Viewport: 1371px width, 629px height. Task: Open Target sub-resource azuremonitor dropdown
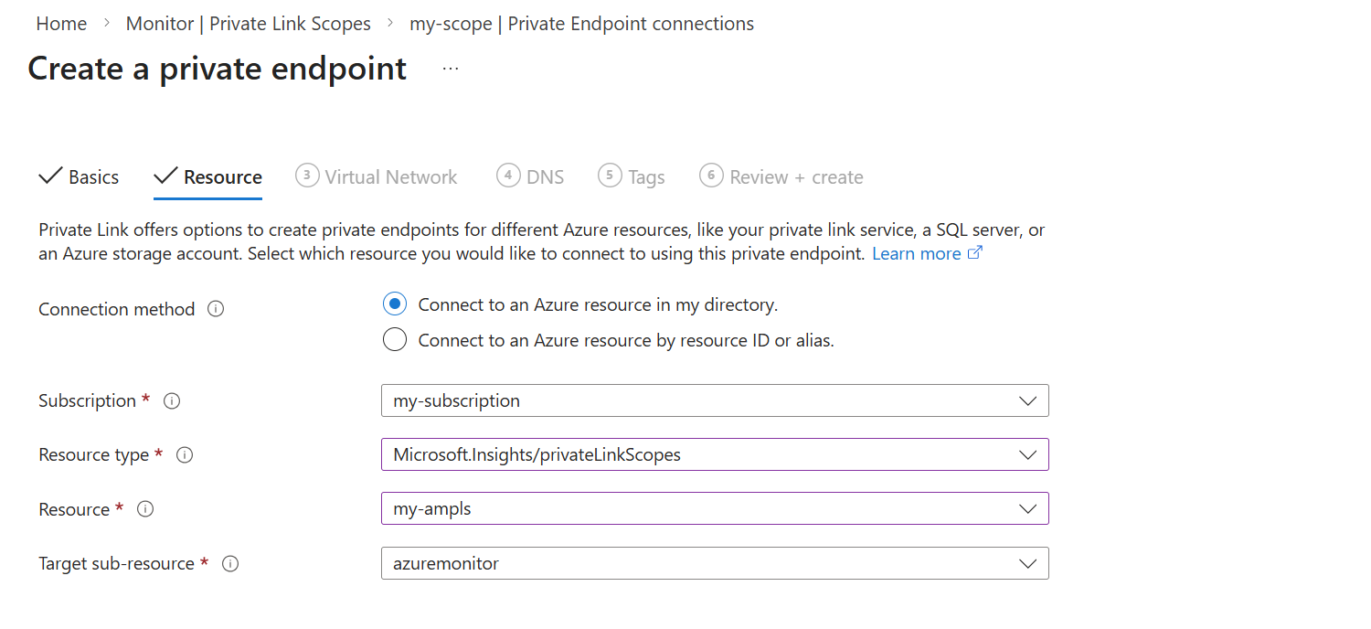(715, 563)
